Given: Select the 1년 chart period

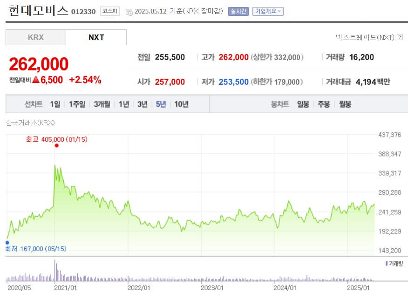Looking at the screenshot, I should [124, 104].
